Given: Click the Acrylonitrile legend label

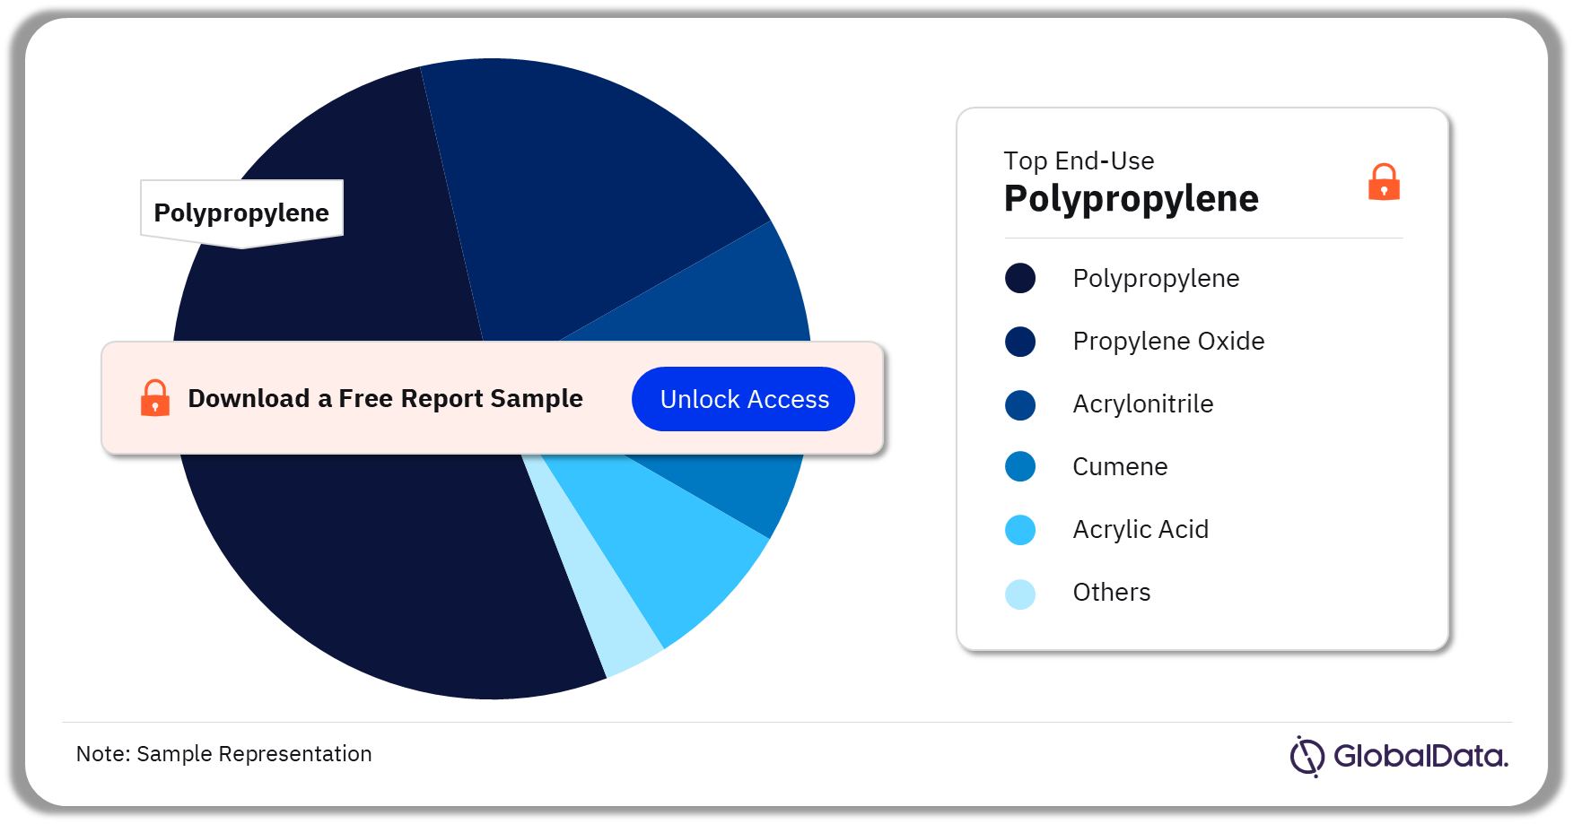Looking at the screenshot, I should (x=1142, y=403).
